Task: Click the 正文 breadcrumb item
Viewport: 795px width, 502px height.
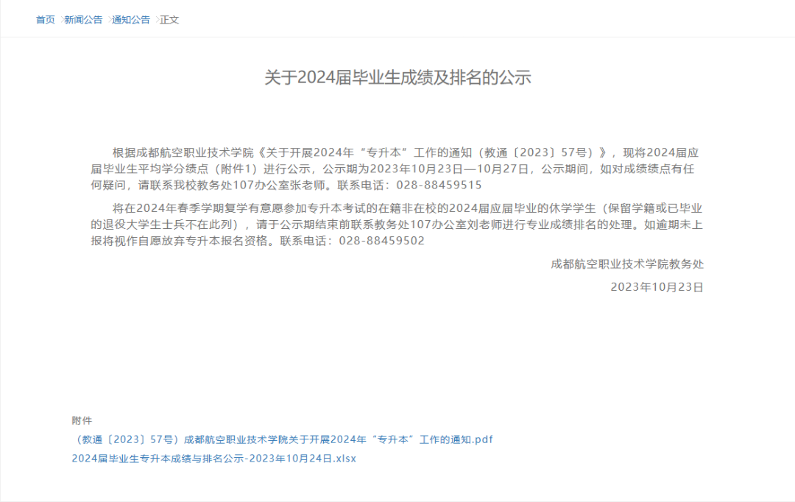Action: pos(169,20)
